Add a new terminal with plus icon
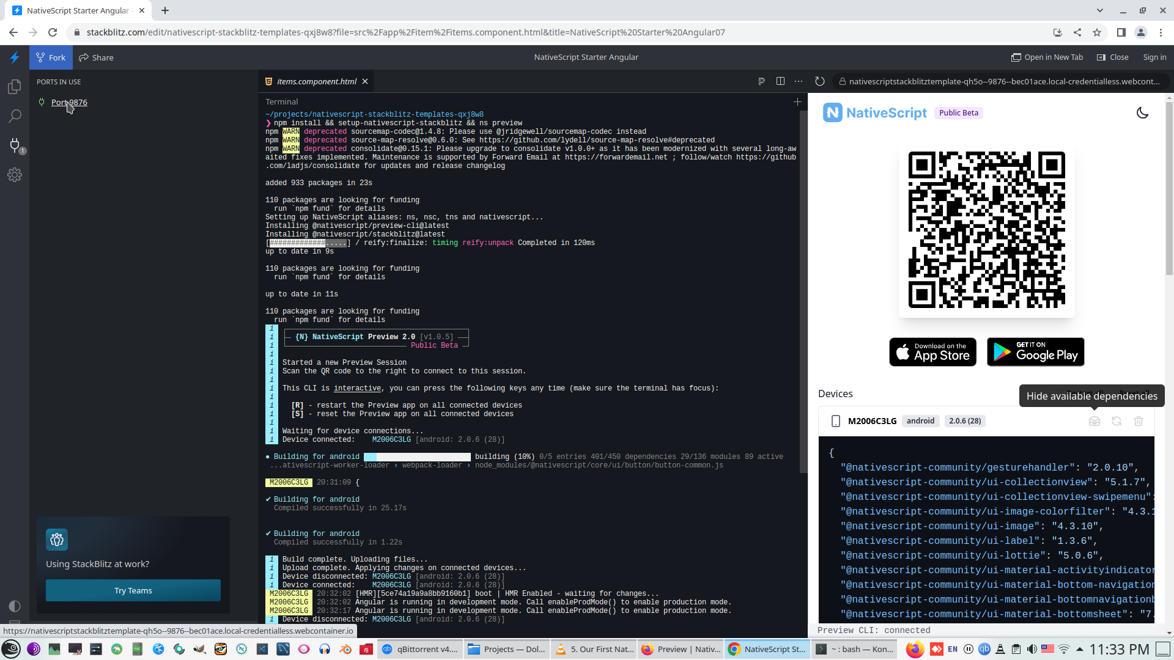This screenshot has height=660, width=1174. 797,102
